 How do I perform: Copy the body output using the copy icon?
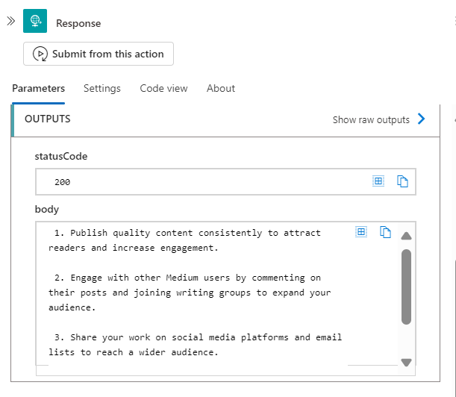[385, 232]
